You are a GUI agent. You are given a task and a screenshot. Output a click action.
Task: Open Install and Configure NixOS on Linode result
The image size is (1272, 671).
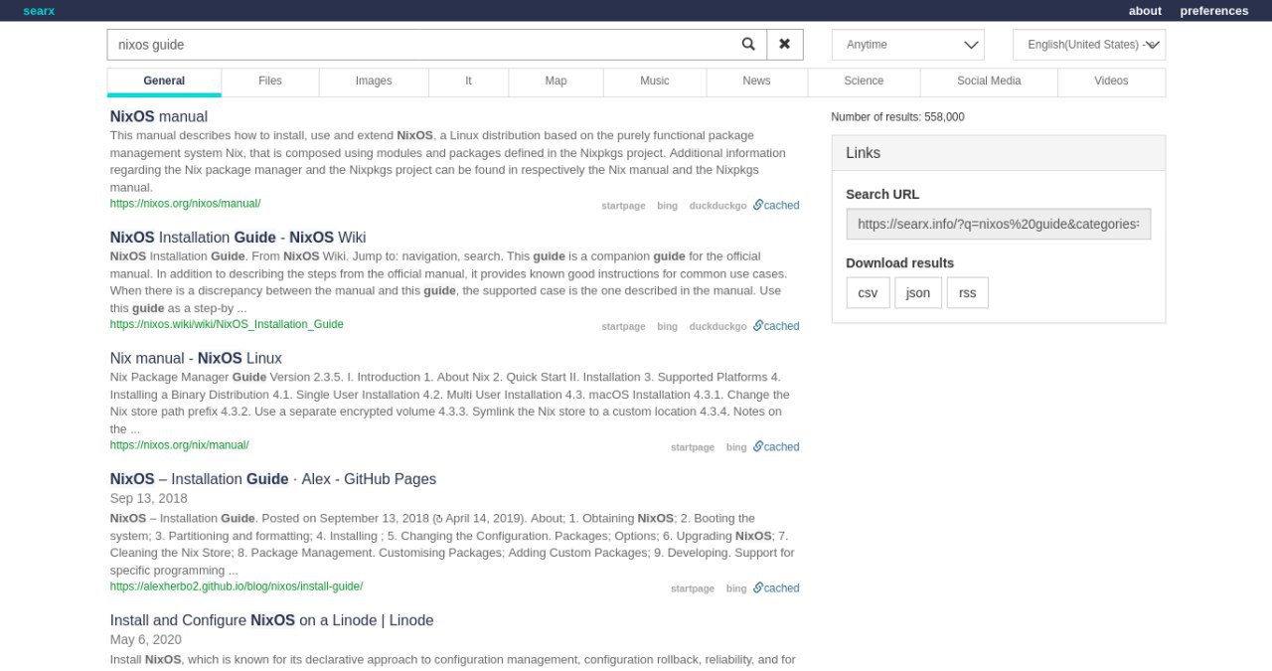[272, 620]
